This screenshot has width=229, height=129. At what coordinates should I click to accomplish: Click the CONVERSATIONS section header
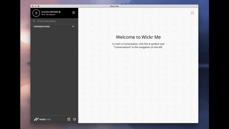(x=42, y=27)
